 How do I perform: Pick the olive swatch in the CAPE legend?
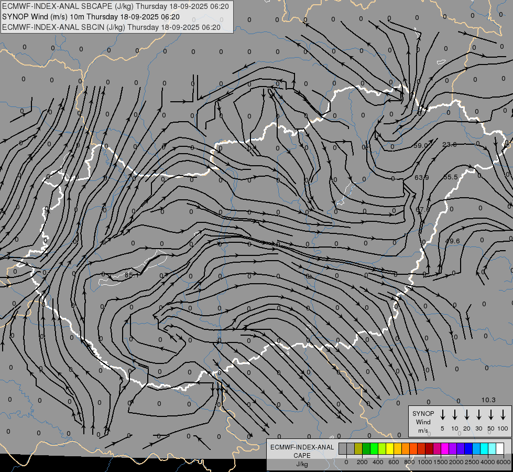pos(358,448)
